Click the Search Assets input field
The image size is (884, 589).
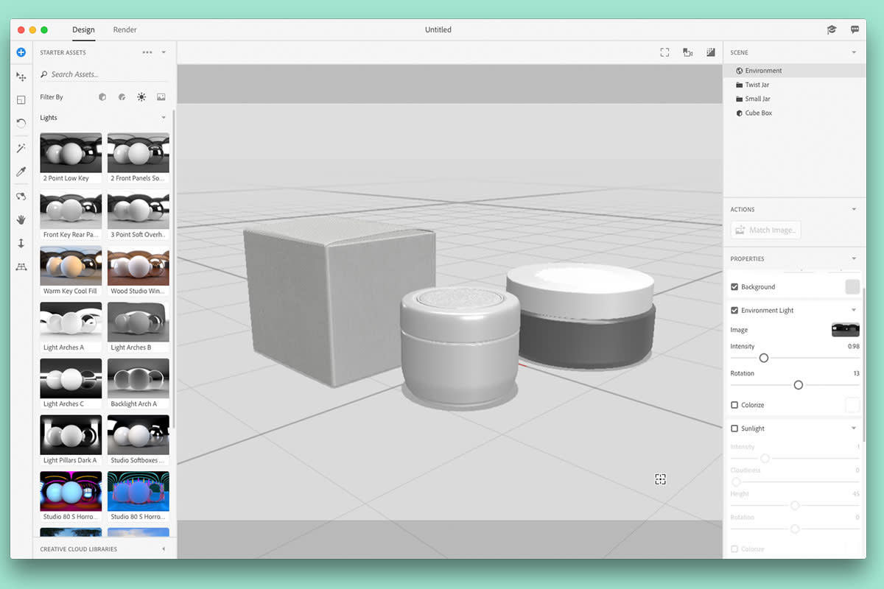[103, 74]
